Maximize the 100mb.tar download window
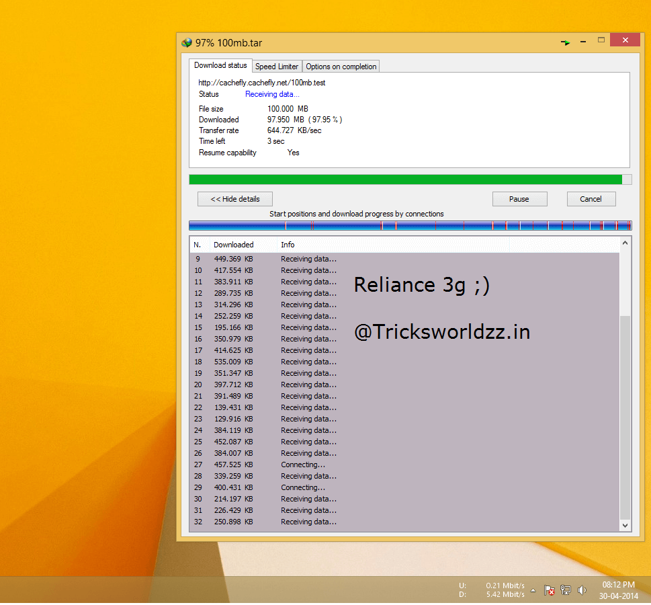 pyautogui.click(x=601, y=40)
